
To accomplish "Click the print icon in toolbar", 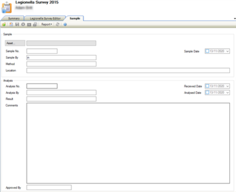I will tap(35, 24).
